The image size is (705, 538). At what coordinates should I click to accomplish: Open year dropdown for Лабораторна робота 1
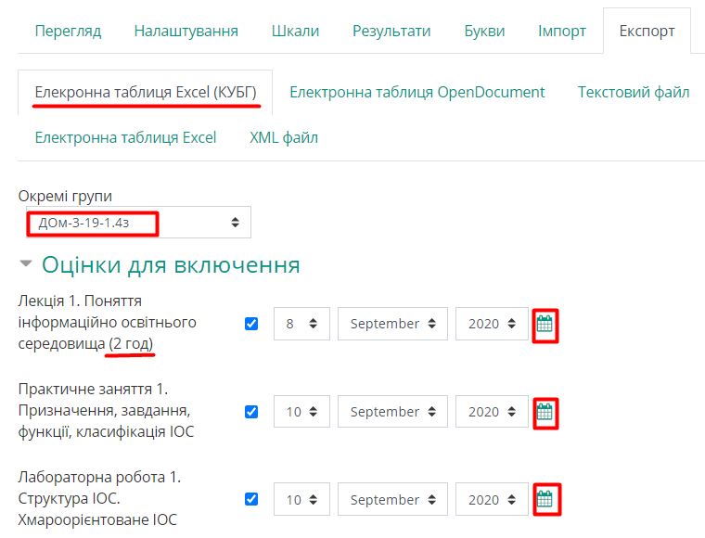click(x=491, y=500)
